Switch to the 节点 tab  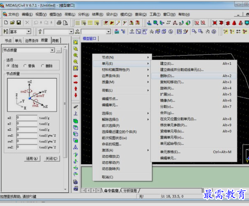pyautogui.click(x=8, y=41)
